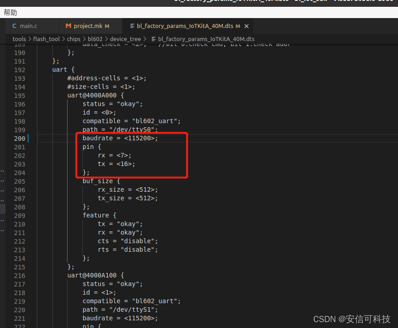Click the M makefile icon on the project.mk tab

[x=68, y=26]
